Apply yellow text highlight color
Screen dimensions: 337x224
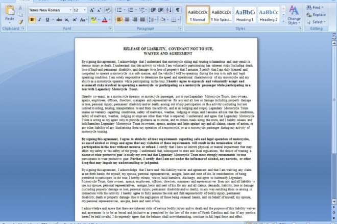click(93, 20)
